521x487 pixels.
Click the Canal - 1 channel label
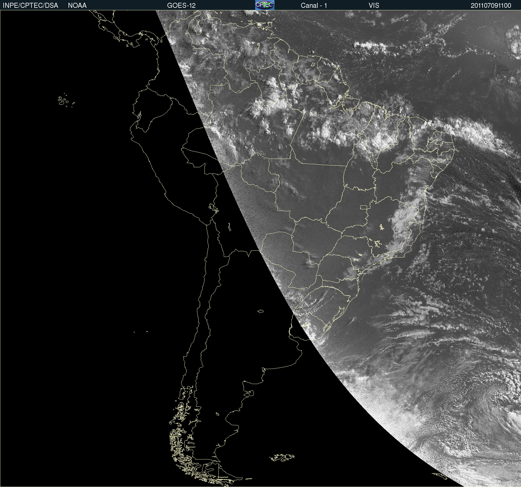314,6
